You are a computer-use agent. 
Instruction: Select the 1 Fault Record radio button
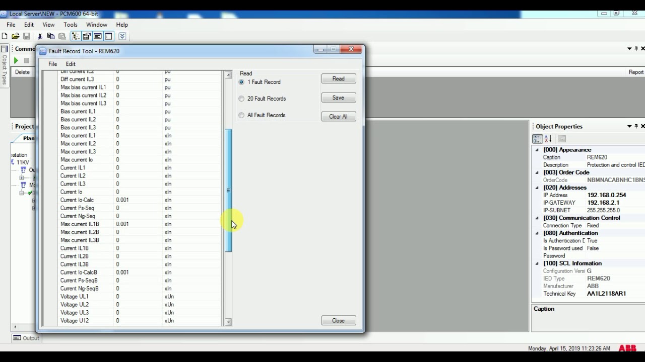[241, 82]
